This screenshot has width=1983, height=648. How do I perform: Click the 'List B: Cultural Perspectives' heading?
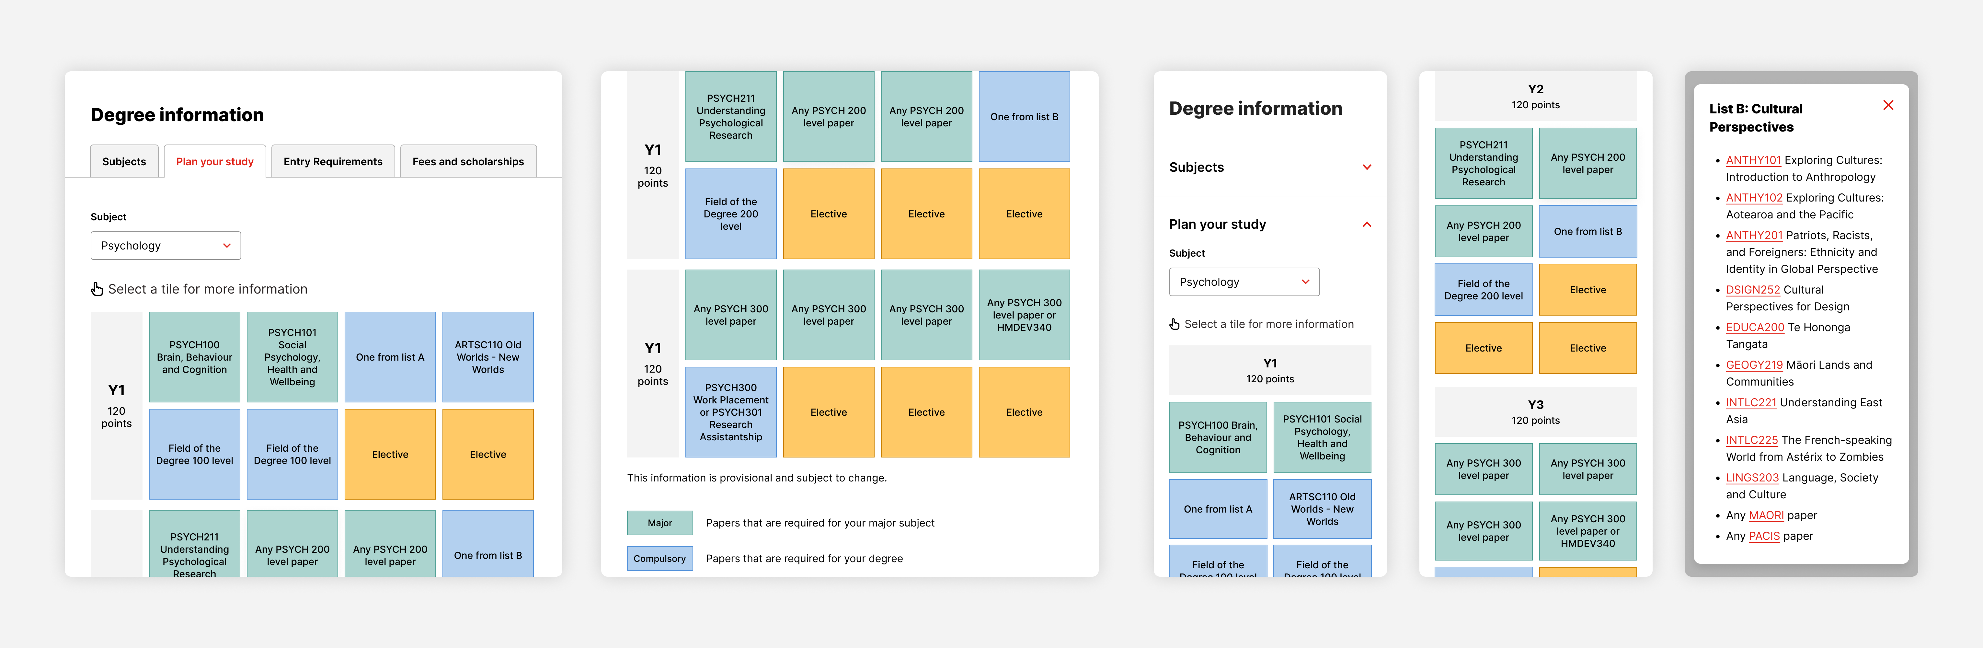pos(1756,118)
